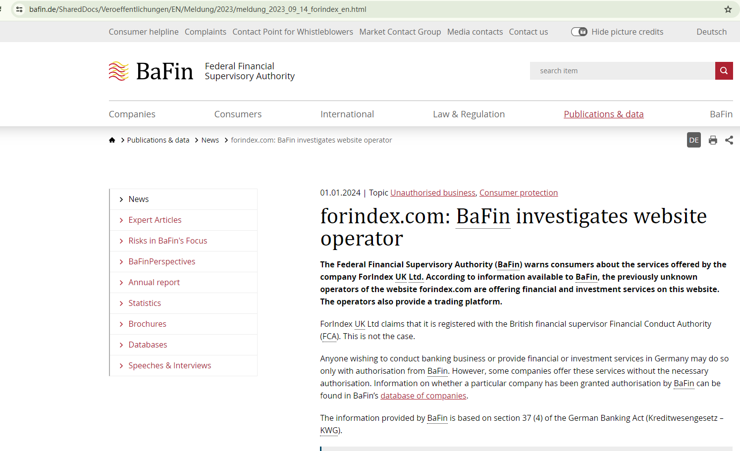Expand the Expert Articles chevron
The height and width of the screenshot is (451, 740).
click(121, 220)
